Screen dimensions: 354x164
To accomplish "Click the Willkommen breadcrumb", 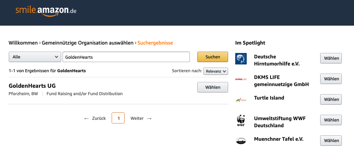I will click(x=23, y=43).
